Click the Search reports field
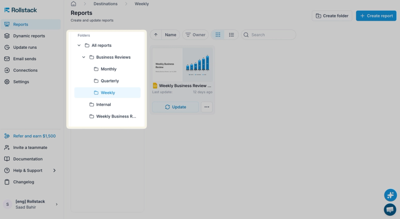Image resolution: width=400 pixels, height=219 pixels. coord(268,35)
